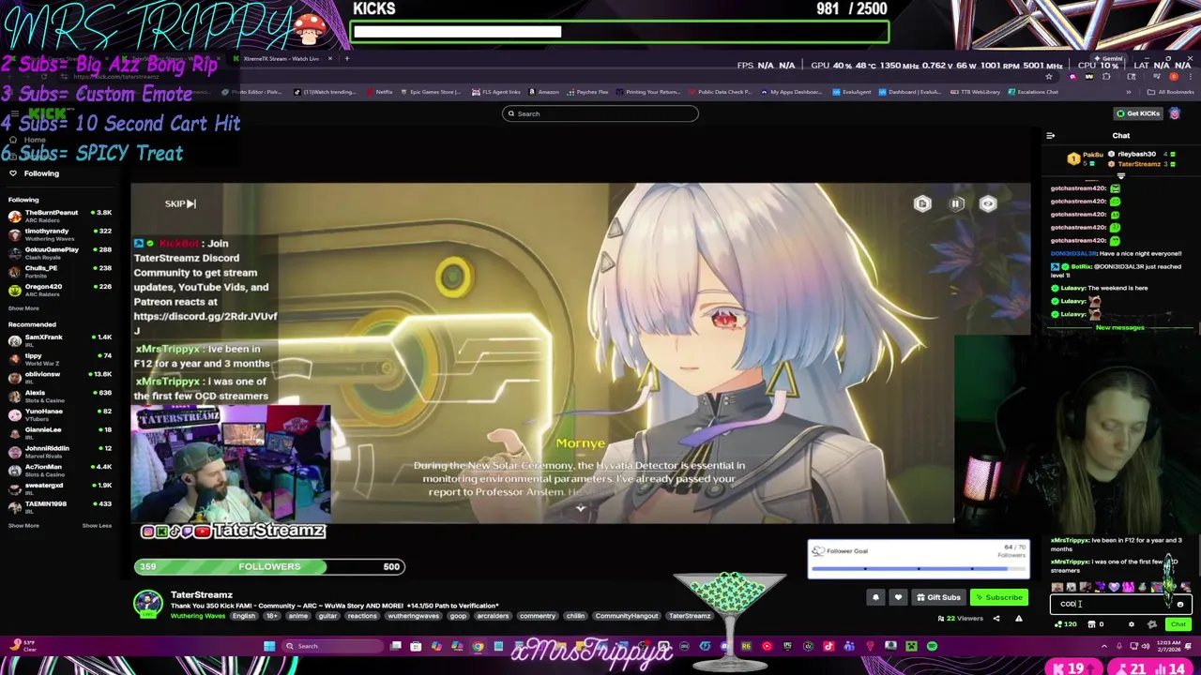This screenshot has width=1201, height=675.
Task: Click the New messages link in chat
Action: coord(1120,328)
